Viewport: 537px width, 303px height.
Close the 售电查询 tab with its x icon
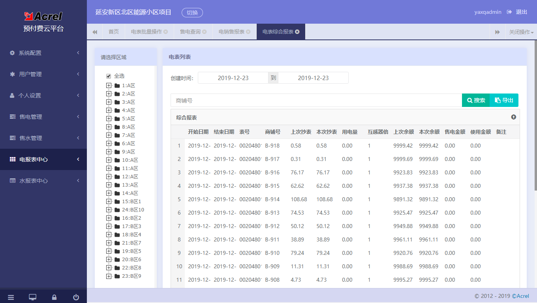pos(205,32)
